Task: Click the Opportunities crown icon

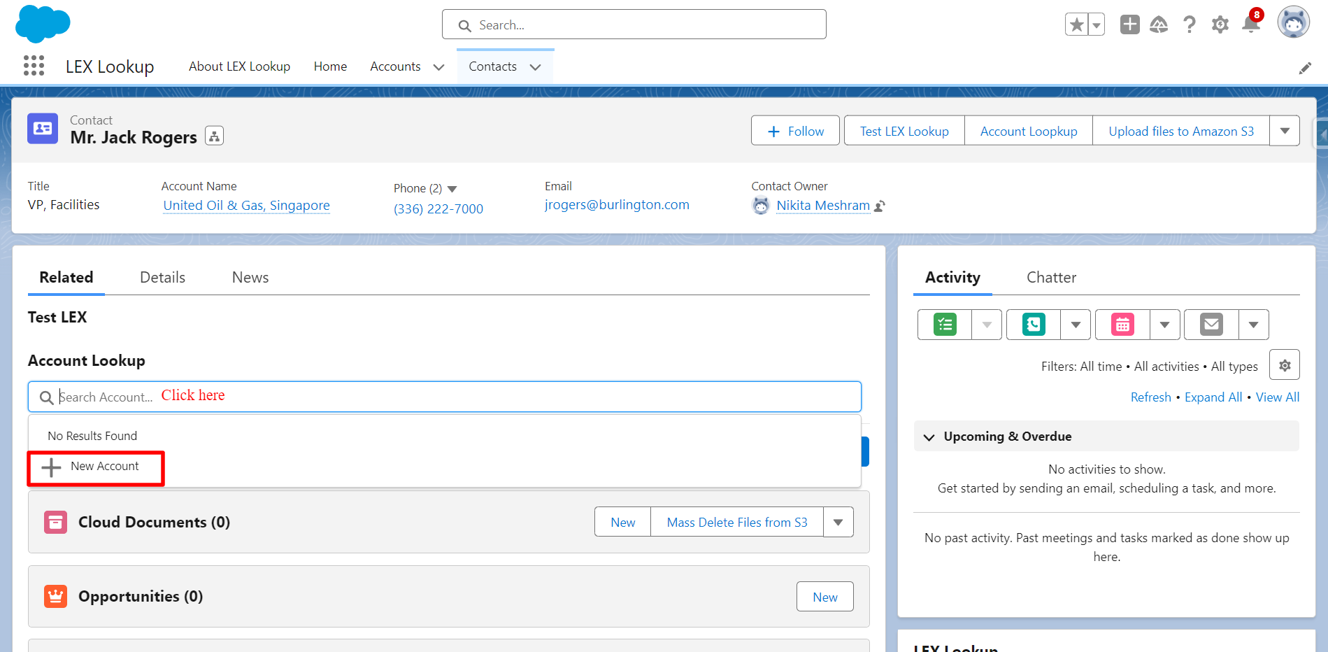Action: coord(55,596)
